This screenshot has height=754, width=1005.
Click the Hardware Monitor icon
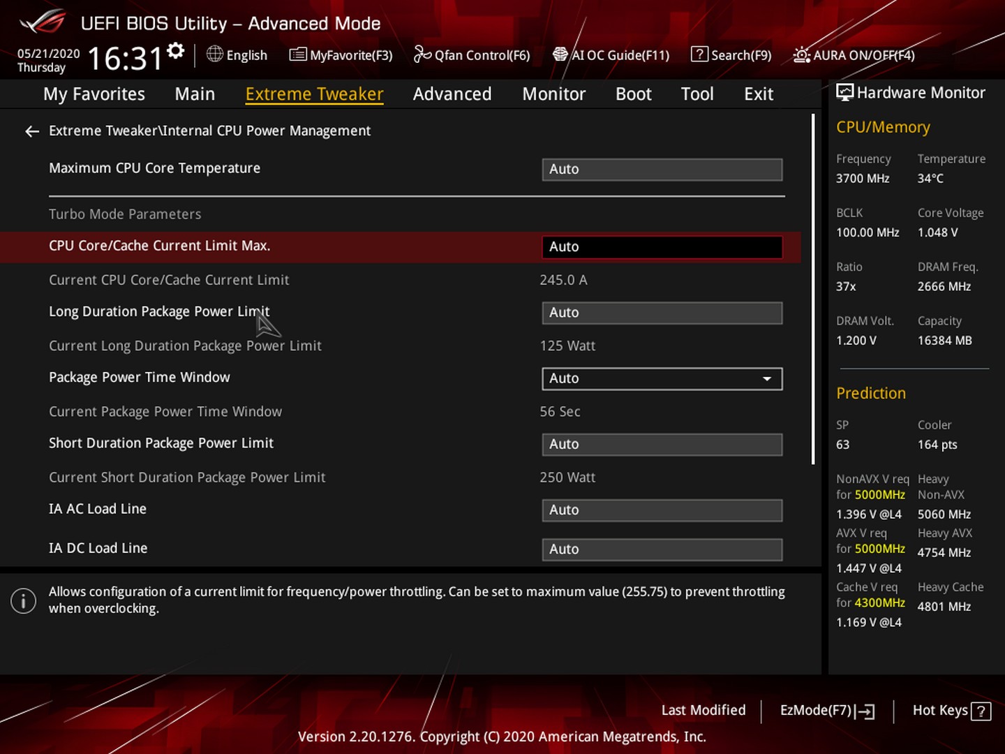(x=844, y=92)
